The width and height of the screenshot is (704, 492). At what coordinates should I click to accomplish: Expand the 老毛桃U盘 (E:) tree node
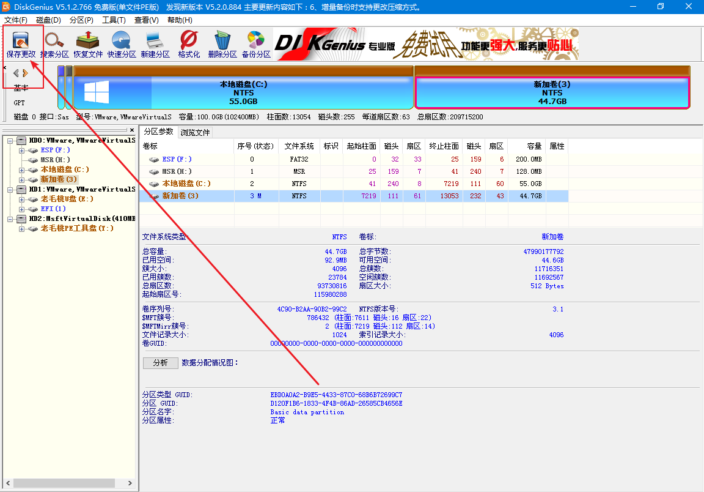pos(21,199)
